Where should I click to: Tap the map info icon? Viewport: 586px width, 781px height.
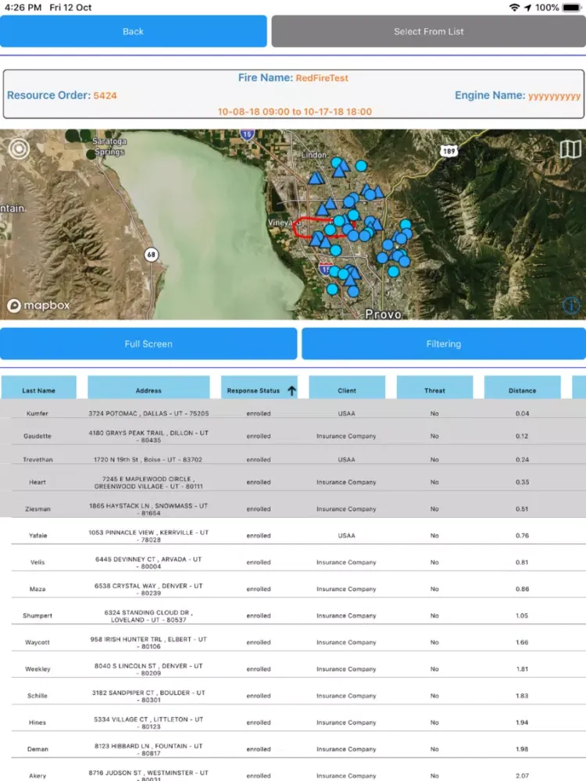click(571, 305)
